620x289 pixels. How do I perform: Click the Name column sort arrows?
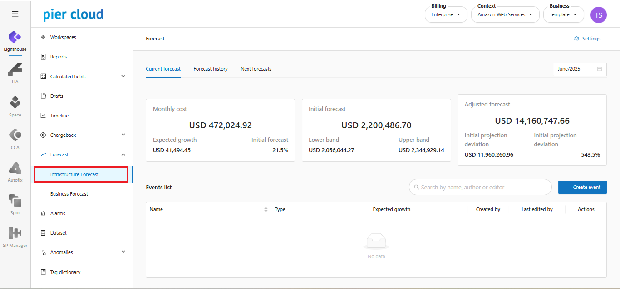click(266, 210)
